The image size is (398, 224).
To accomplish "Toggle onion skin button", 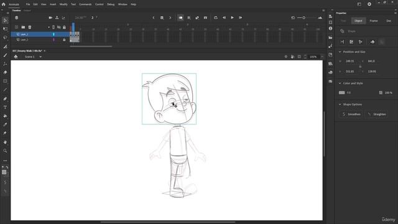I will (x=180, y=18).
